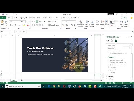The width and height of the screenshot is (134, 101).
Task: Expand the Text Box section
Action: [x=107, y=76]
